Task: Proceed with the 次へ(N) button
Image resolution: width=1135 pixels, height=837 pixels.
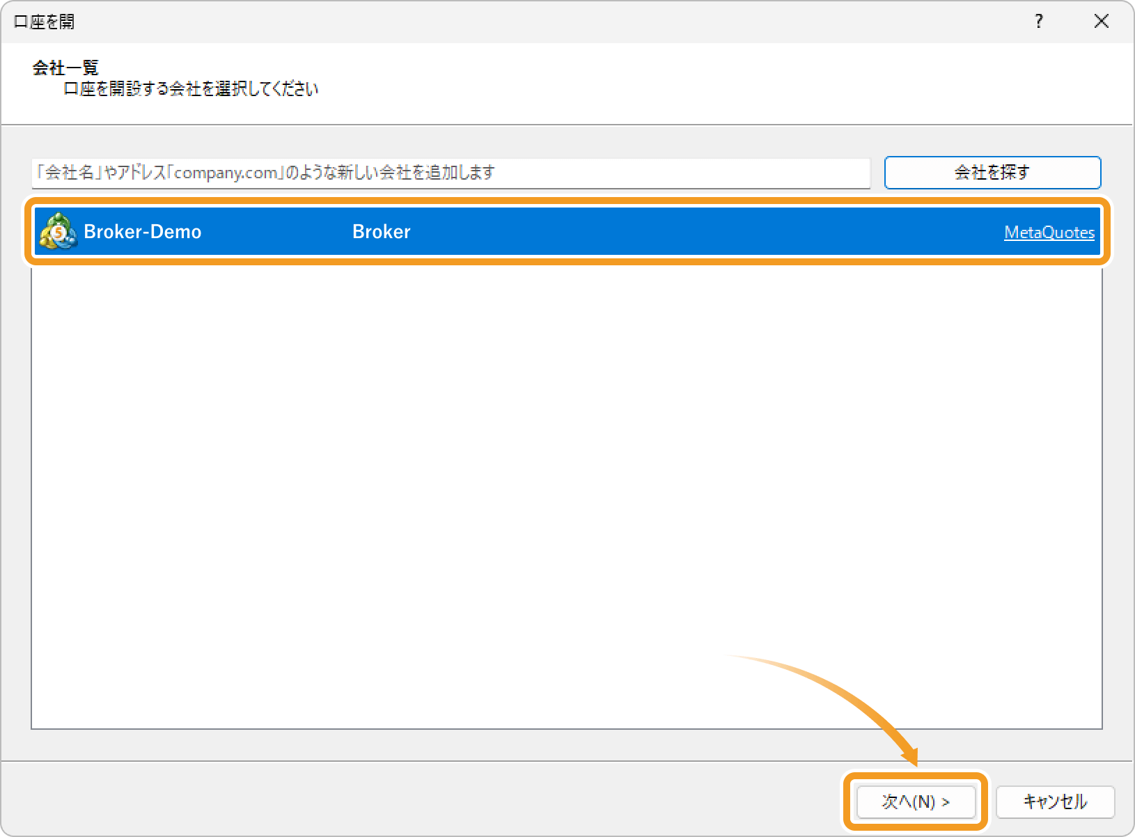Action: point(916,802)
